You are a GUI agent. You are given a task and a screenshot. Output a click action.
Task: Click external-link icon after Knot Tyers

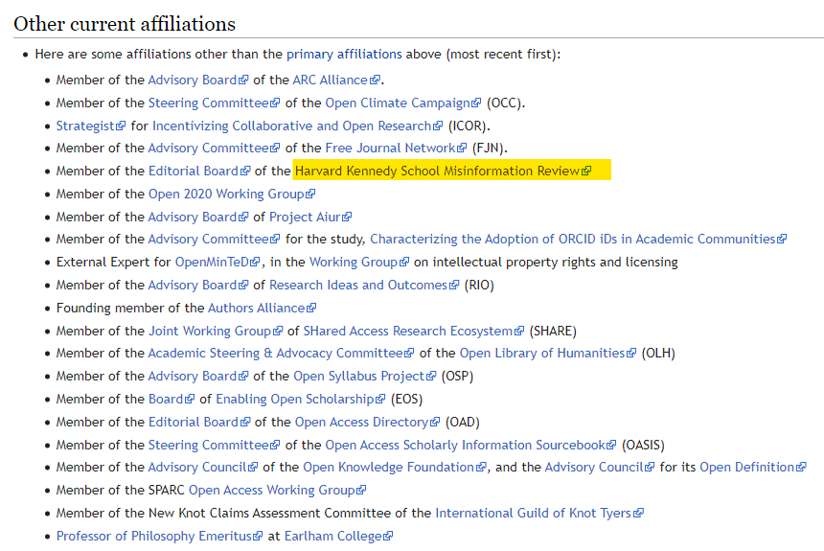[x=638, y=515]
